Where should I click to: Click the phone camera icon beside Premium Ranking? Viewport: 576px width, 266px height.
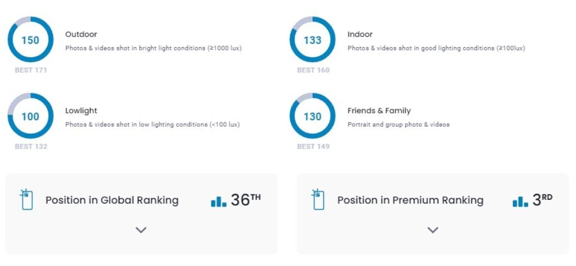[x=318, y=199]
